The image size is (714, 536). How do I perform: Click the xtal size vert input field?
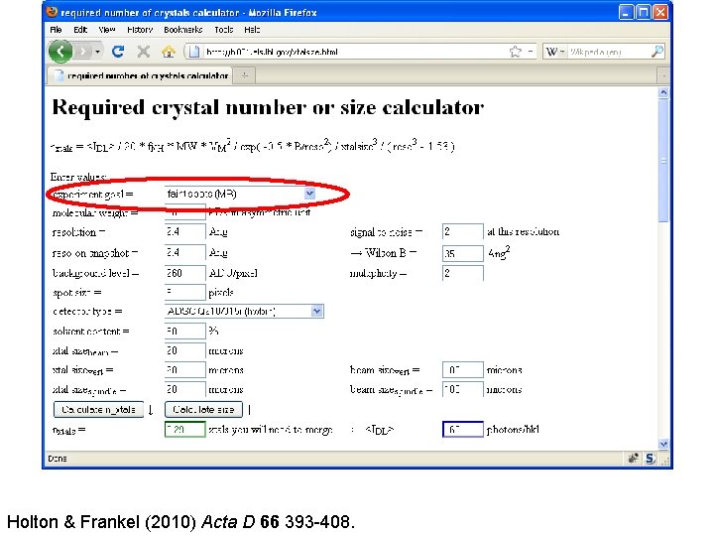tap(184, 369)
